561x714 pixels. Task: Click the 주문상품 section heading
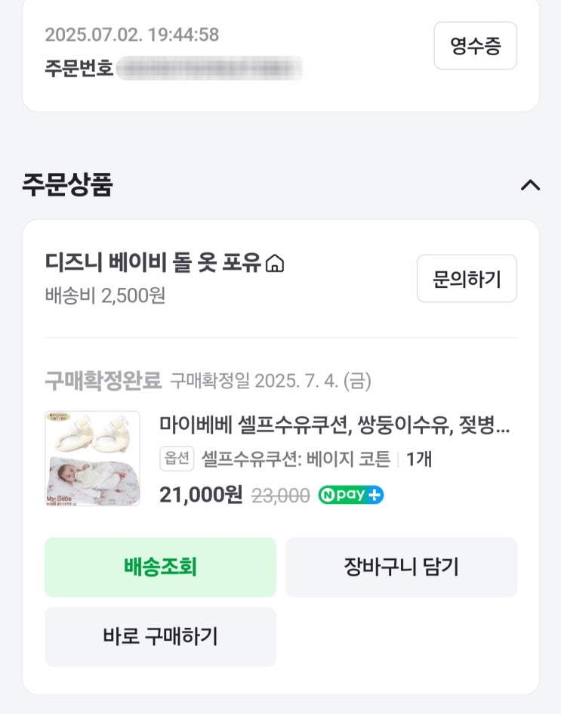[67, 185]
